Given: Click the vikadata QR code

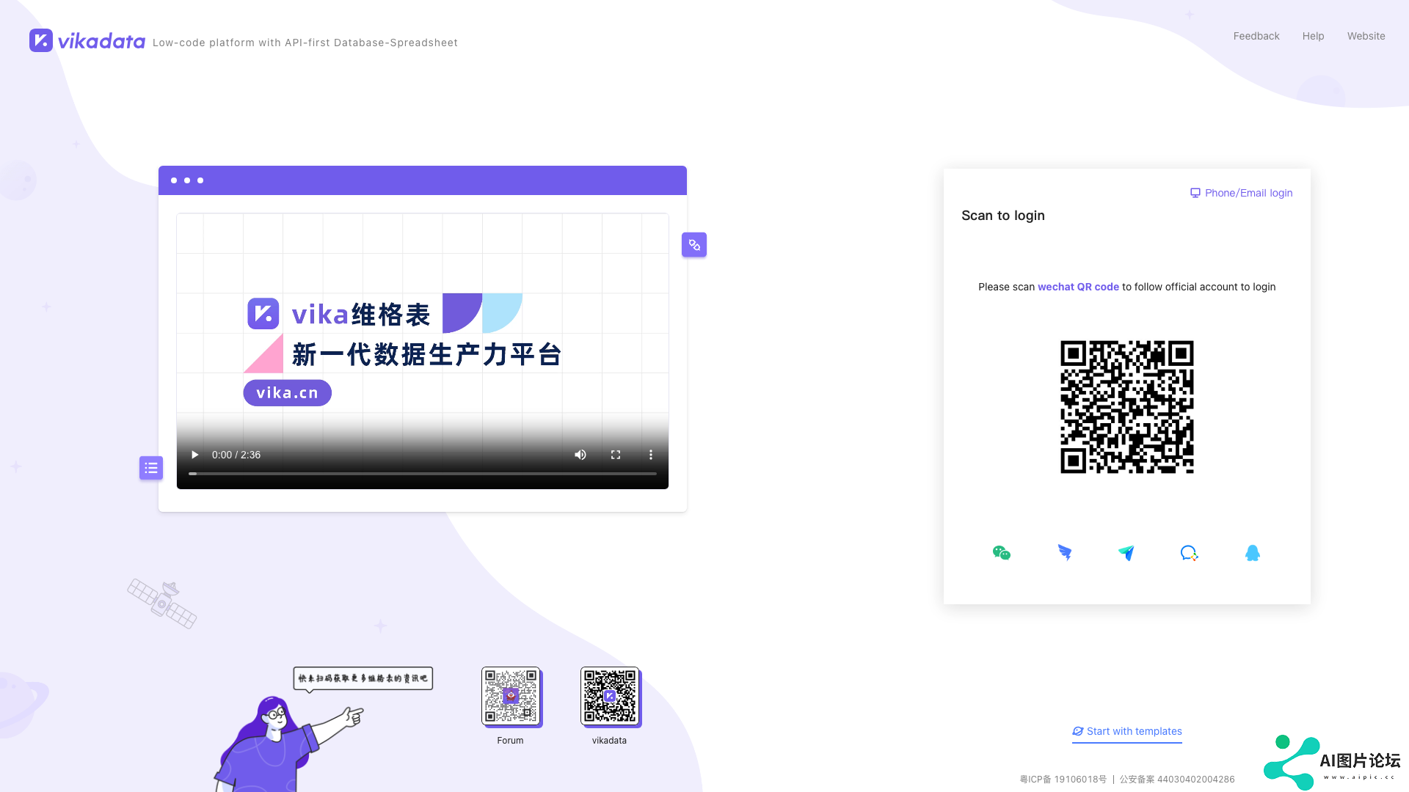Looking at the screenshot, I should [610, 696].
